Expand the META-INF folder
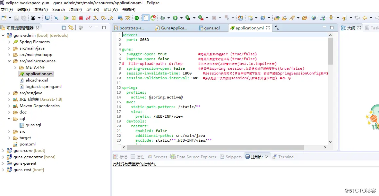Viewport: 379px width, 196px height. 15,67
